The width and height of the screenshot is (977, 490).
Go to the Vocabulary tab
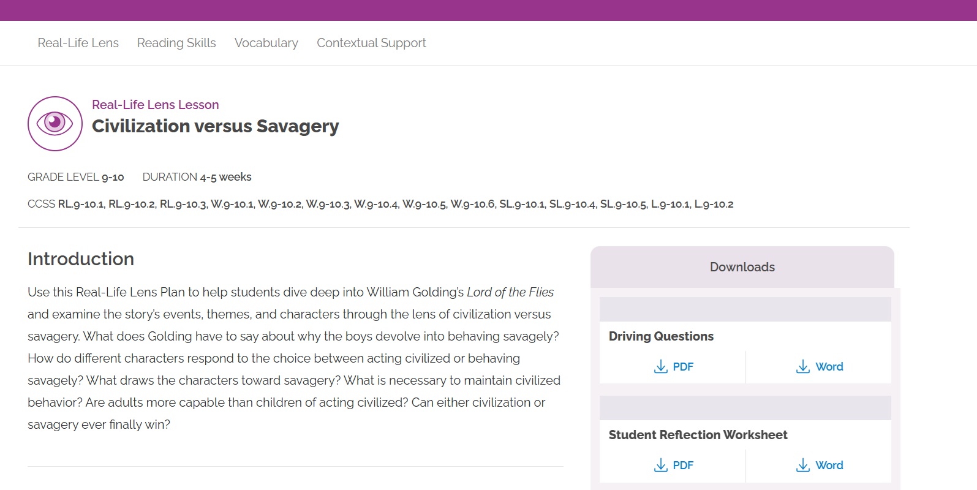point(266,43)
